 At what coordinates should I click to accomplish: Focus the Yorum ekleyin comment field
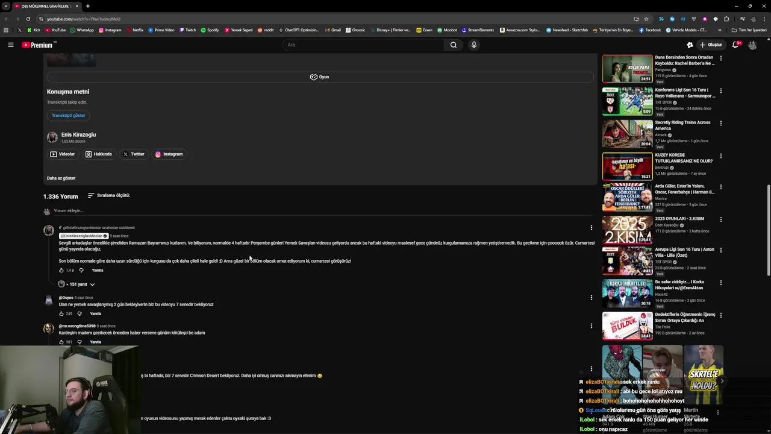click(322, 211)
